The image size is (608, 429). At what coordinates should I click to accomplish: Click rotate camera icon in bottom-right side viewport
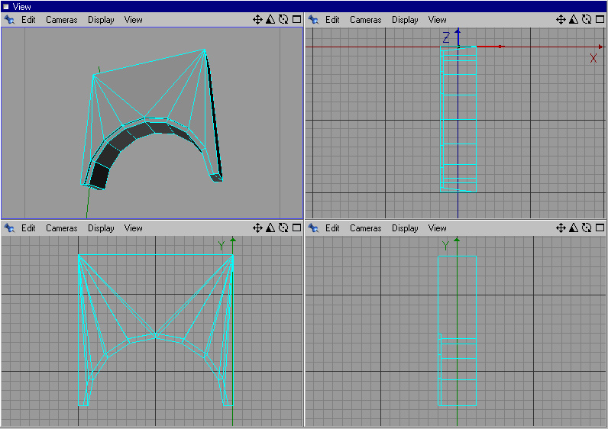pyautogui.click(x=587, y=228)
